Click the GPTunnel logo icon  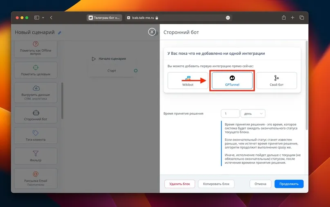[232, 78]
